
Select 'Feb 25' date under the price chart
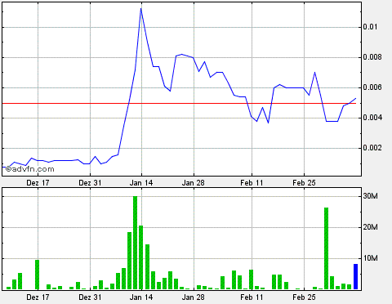tap(304, 183)
